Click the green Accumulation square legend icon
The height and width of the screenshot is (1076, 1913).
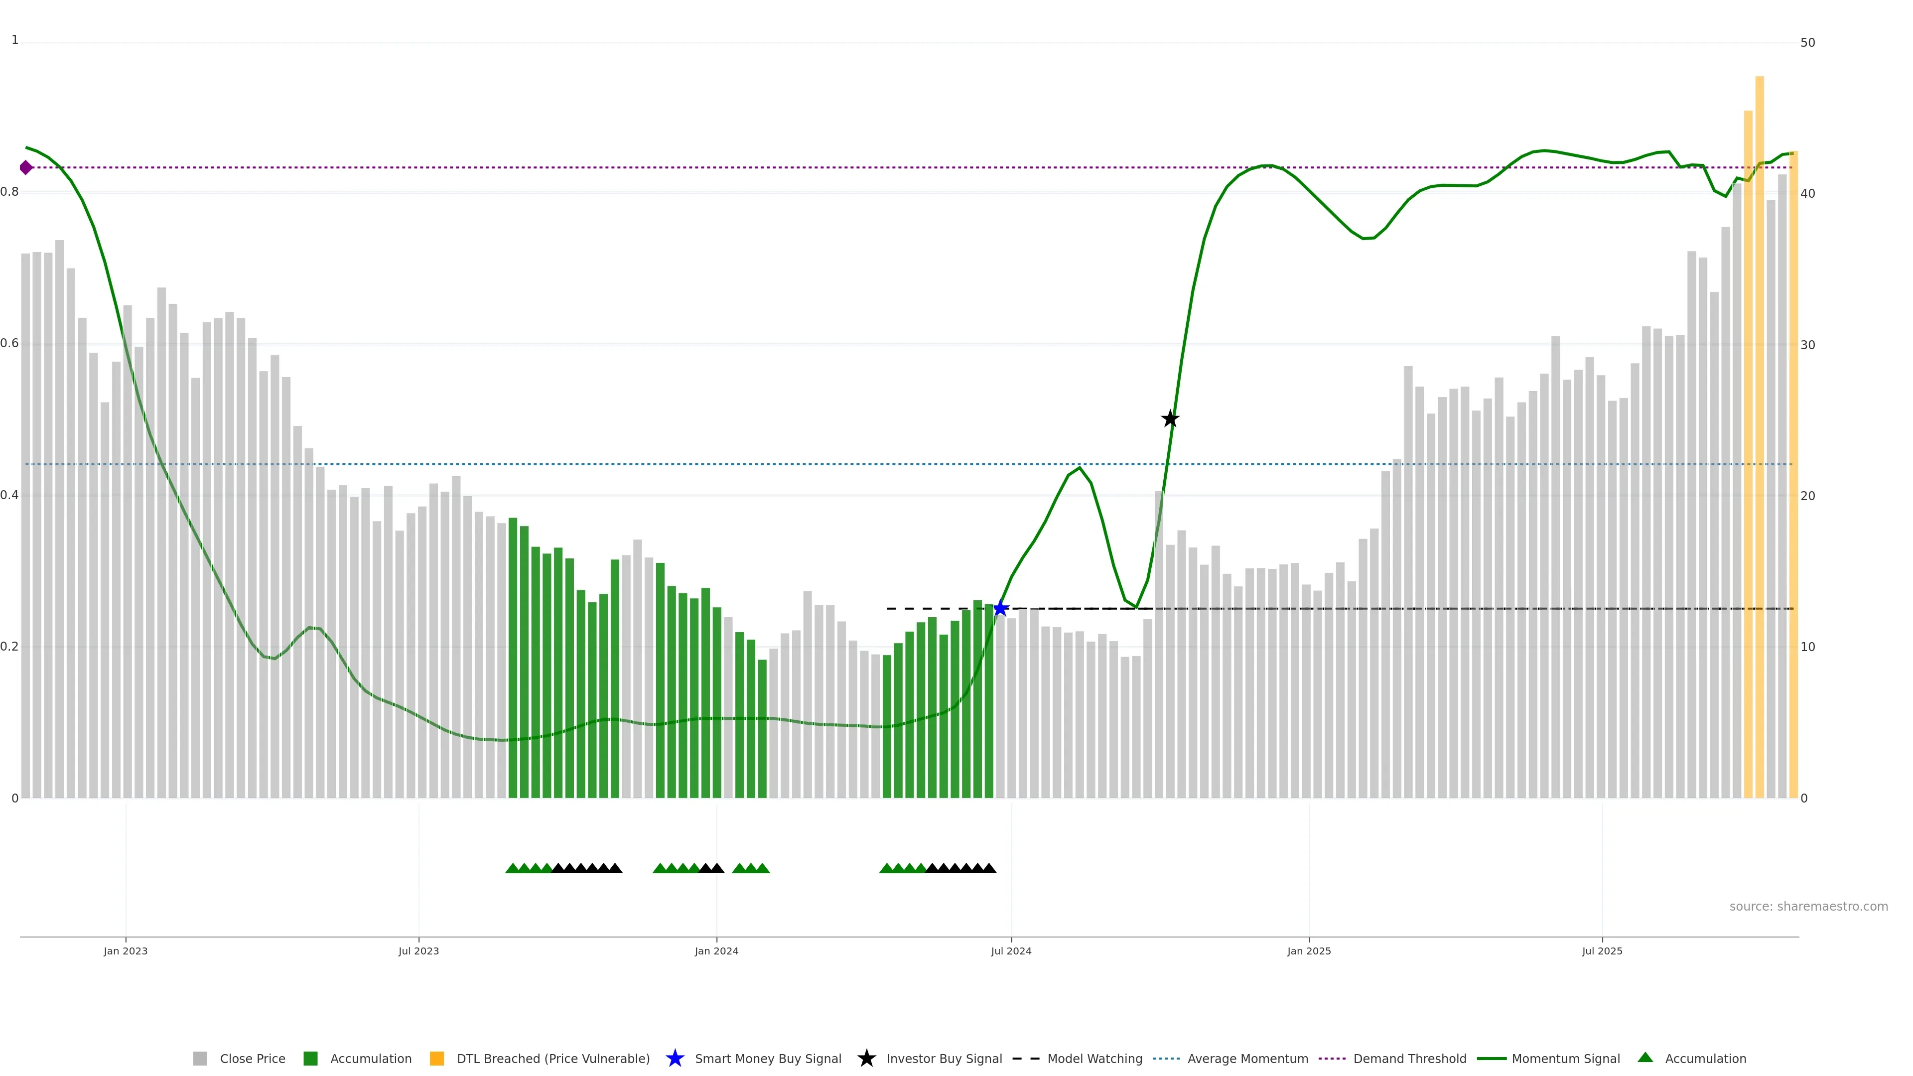[x=310, y=1059]
